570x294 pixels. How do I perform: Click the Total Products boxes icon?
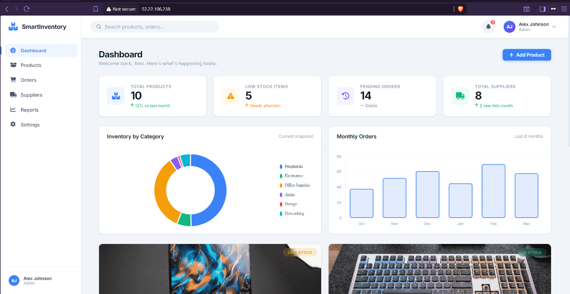tap(116, 96)
